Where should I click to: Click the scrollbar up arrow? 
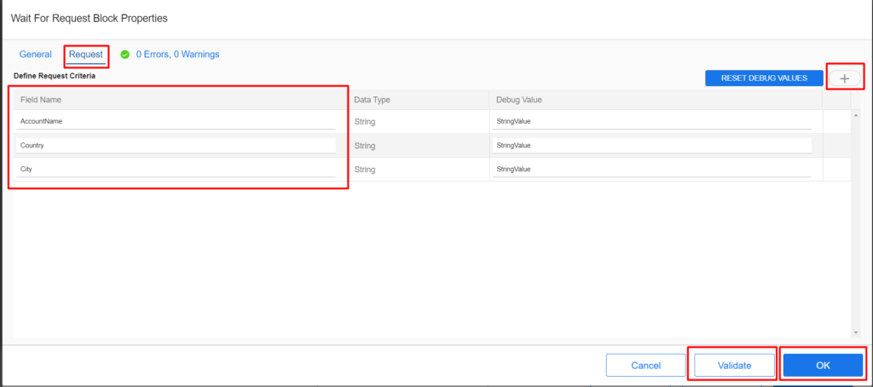coord(856,115)
